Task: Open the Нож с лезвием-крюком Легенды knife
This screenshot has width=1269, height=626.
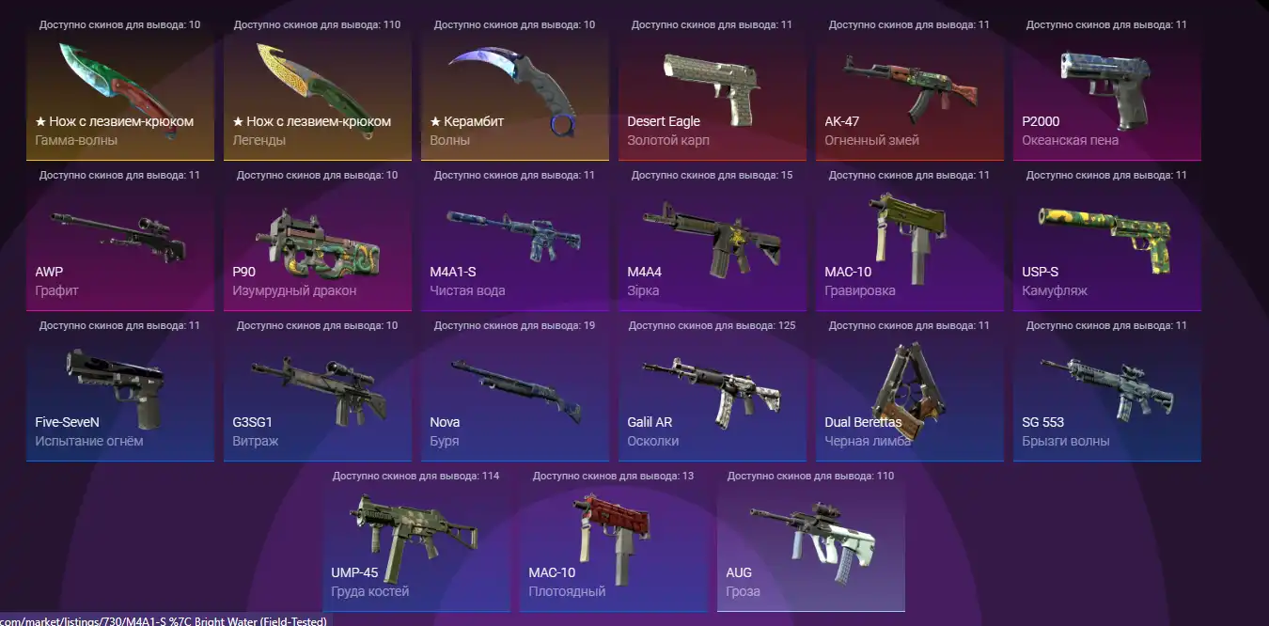Action: pos(318,87)
